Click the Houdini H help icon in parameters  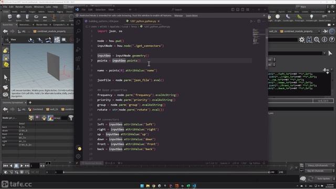click(x=309, y=40)
